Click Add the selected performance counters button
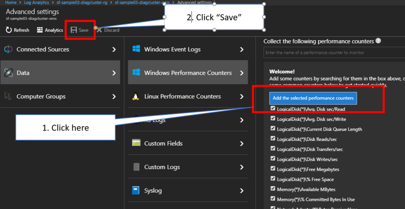 (313, 98)
